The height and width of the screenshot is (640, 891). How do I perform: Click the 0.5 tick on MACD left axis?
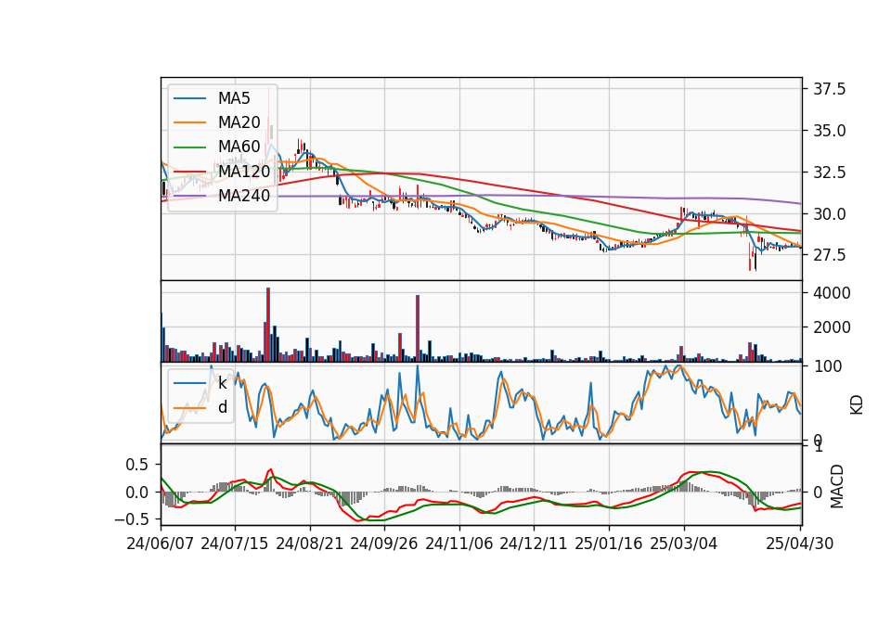point(136,465)
